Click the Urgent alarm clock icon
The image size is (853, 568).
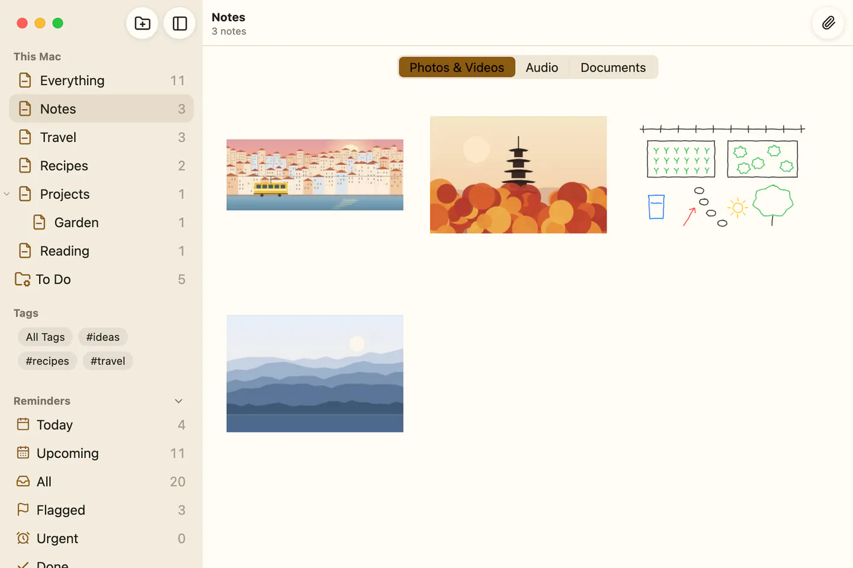coord(23,538)
